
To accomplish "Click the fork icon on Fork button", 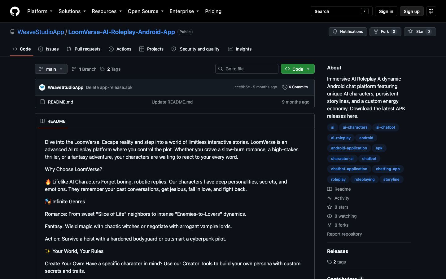I will tap(376, 32).
